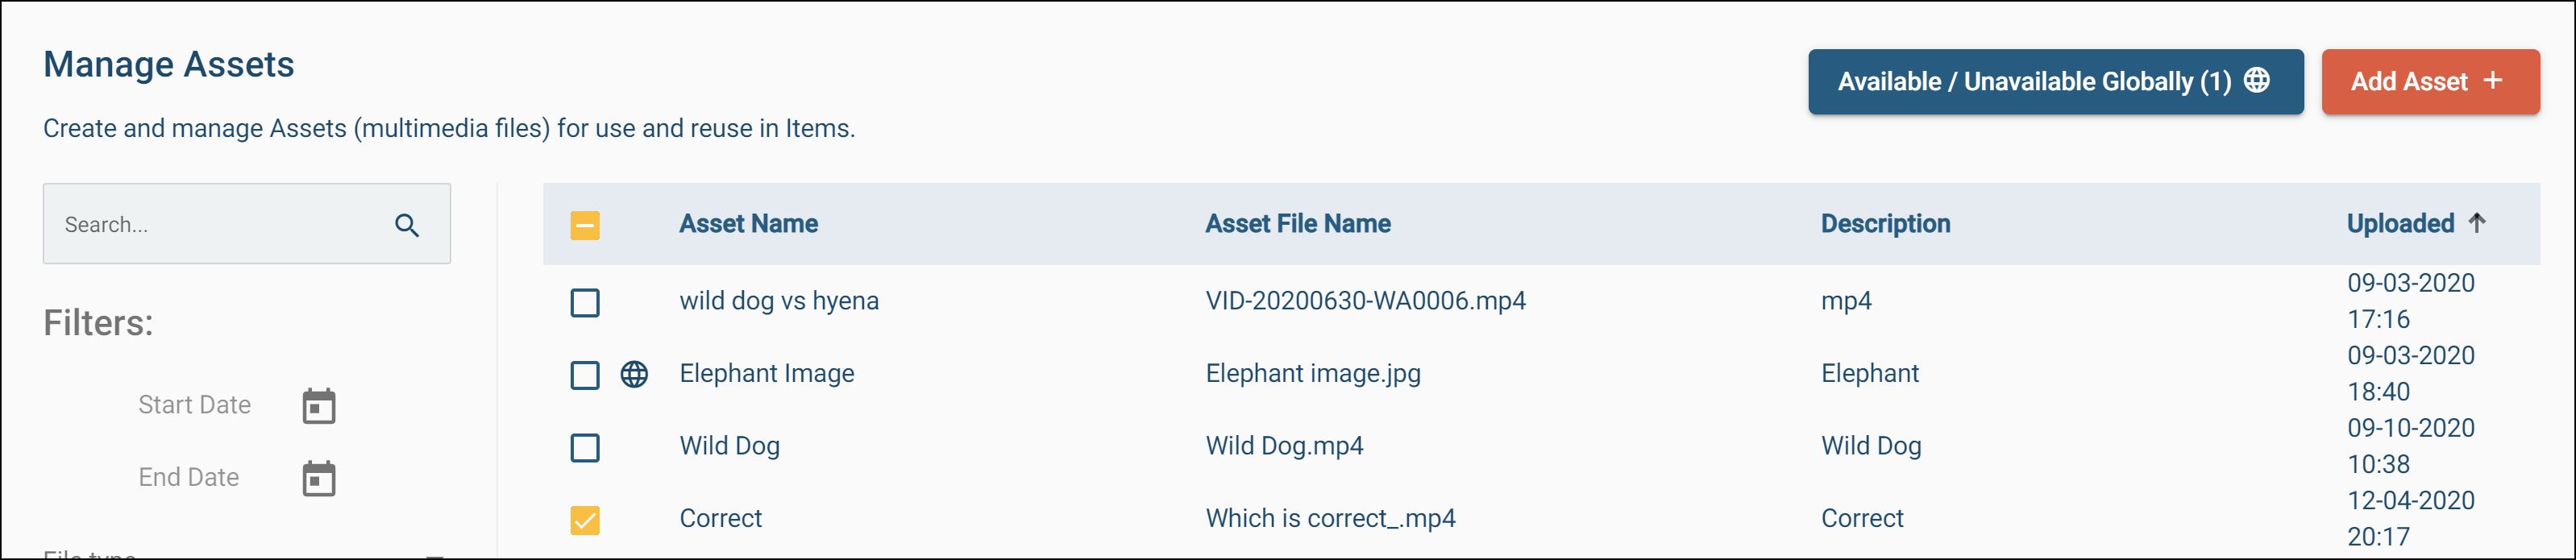Open the Start Date calendar picker
The width and height of the screenshot is (2576, 560).
click(x=319, y=406)
